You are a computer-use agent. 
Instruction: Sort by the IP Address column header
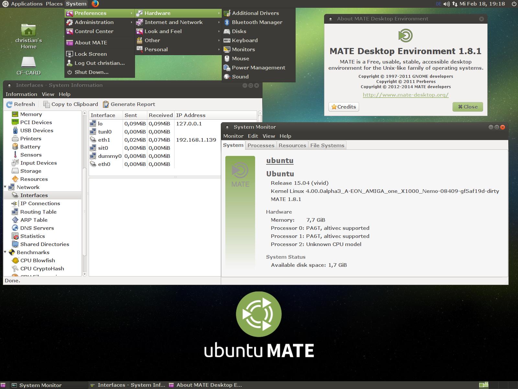(x=191, y=115)
